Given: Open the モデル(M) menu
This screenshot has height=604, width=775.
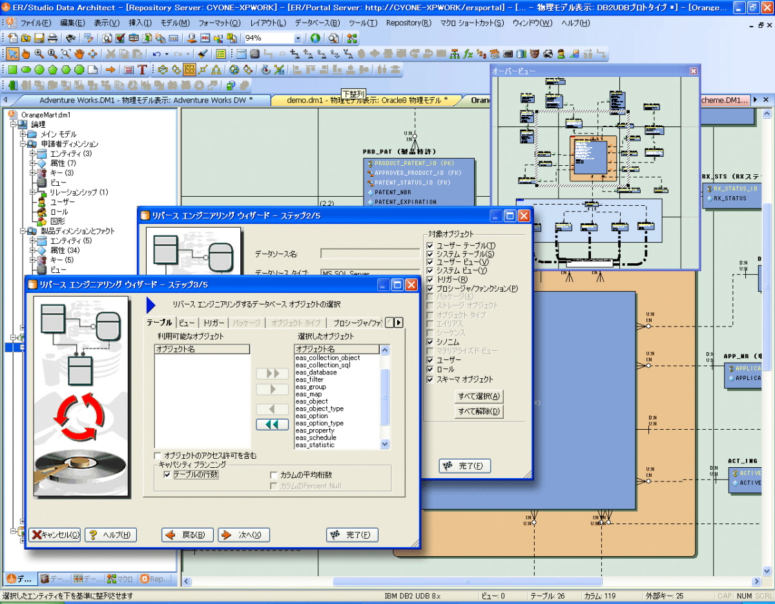Looking at the screenshot, I should click(x=175, y=23).
